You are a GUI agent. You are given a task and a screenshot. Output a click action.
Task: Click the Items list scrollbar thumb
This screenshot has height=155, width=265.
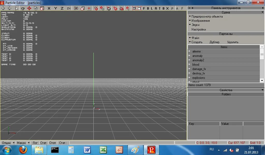coord(262,54)
